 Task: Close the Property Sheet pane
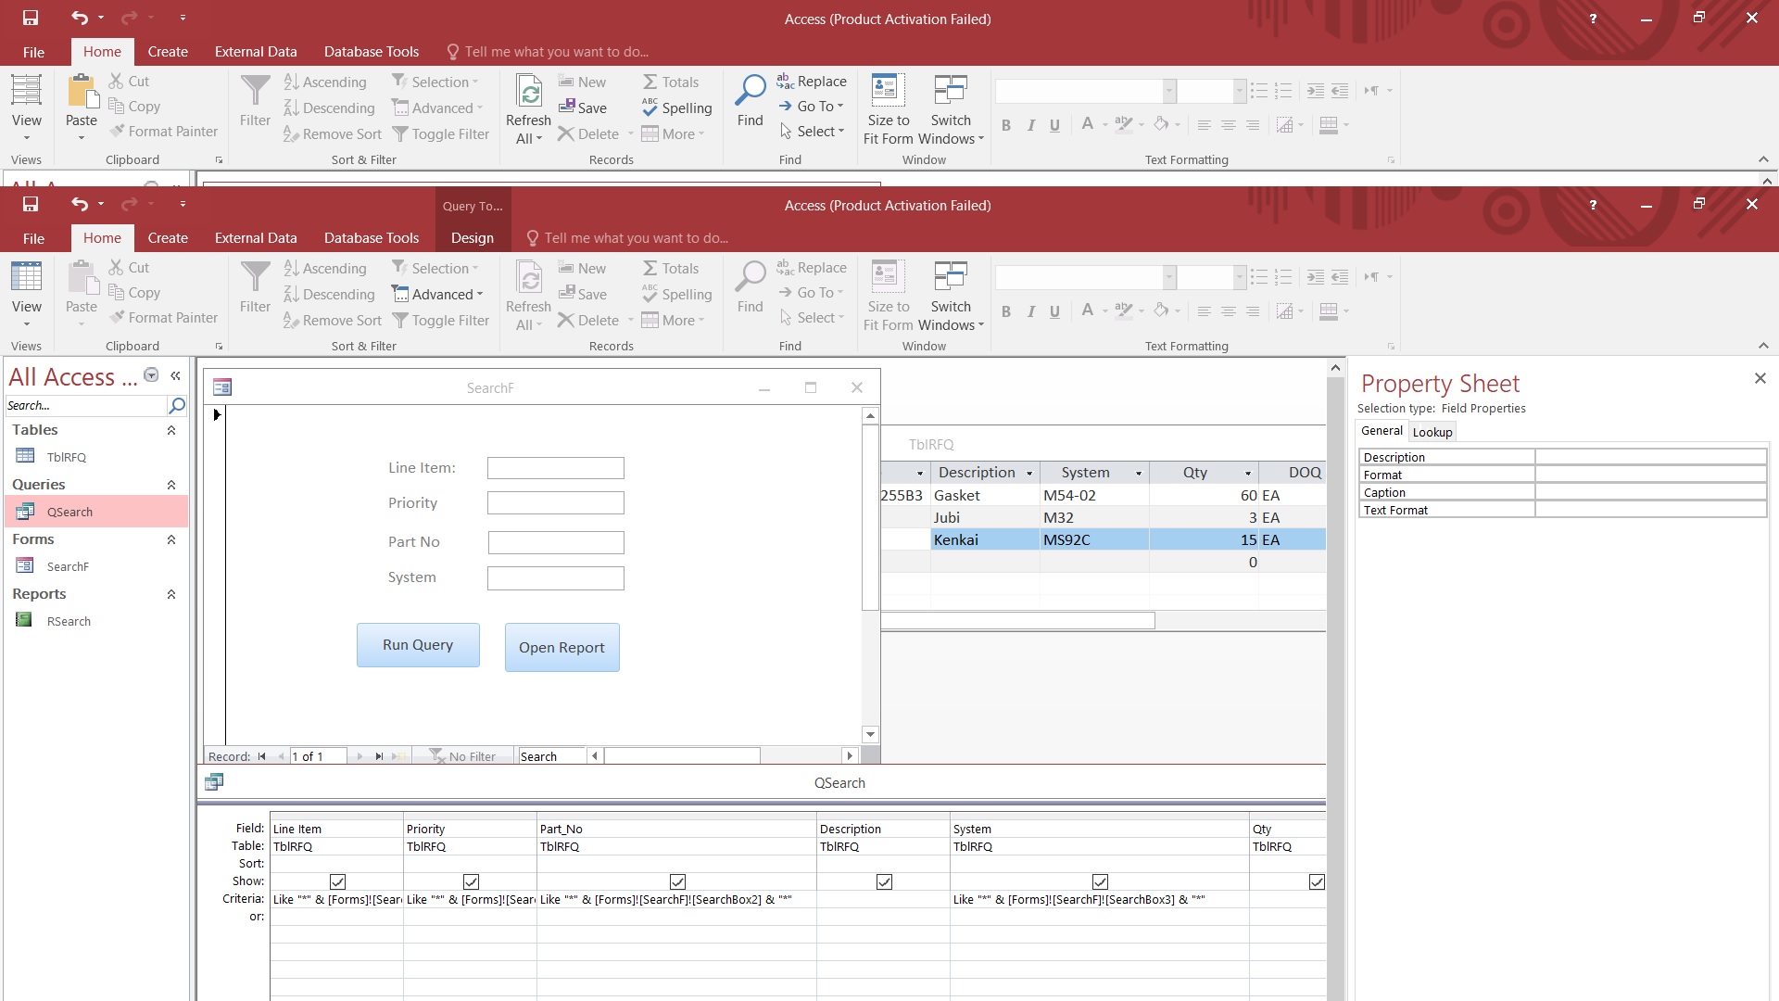(x=1760, y=378)
